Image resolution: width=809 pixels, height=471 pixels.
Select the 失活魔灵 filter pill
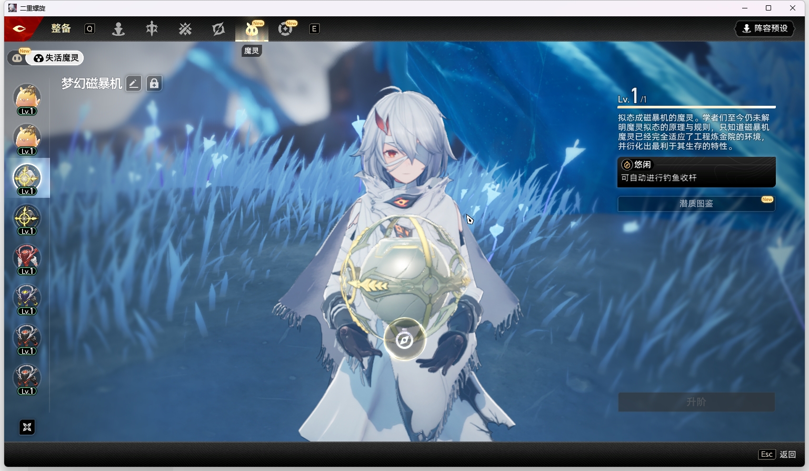pos(56,58)
